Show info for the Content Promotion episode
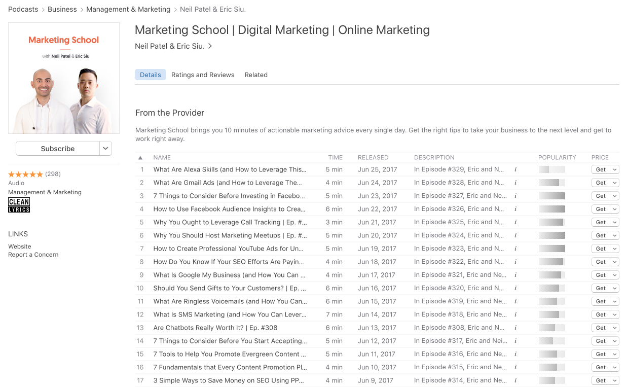The image size is (627, 387). [x=515, y=367]
